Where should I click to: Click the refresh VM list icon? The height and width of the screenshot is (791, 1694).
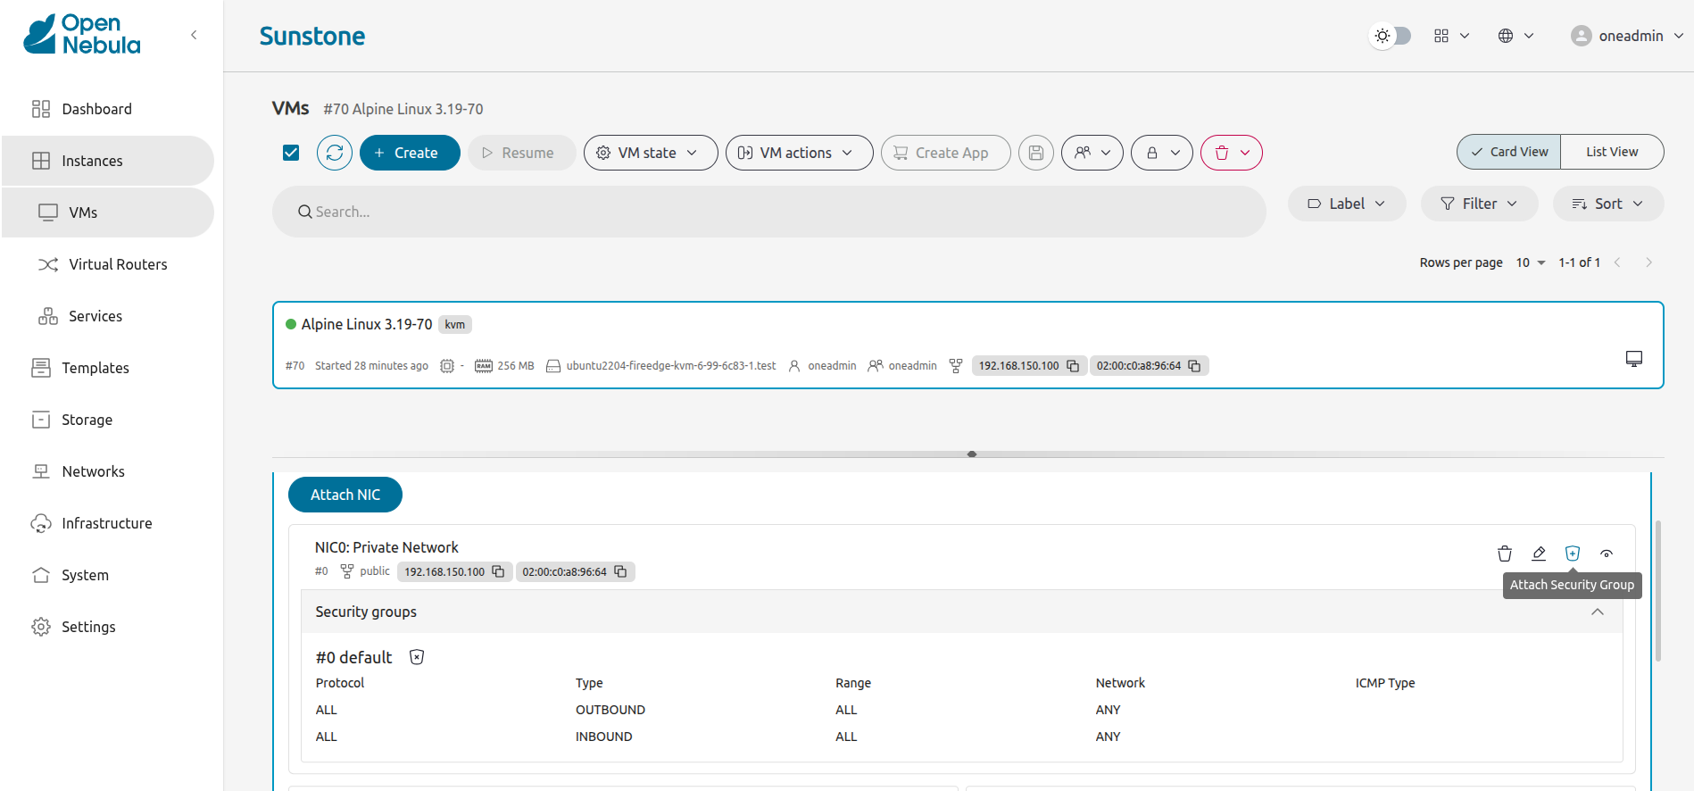[334, 153]
